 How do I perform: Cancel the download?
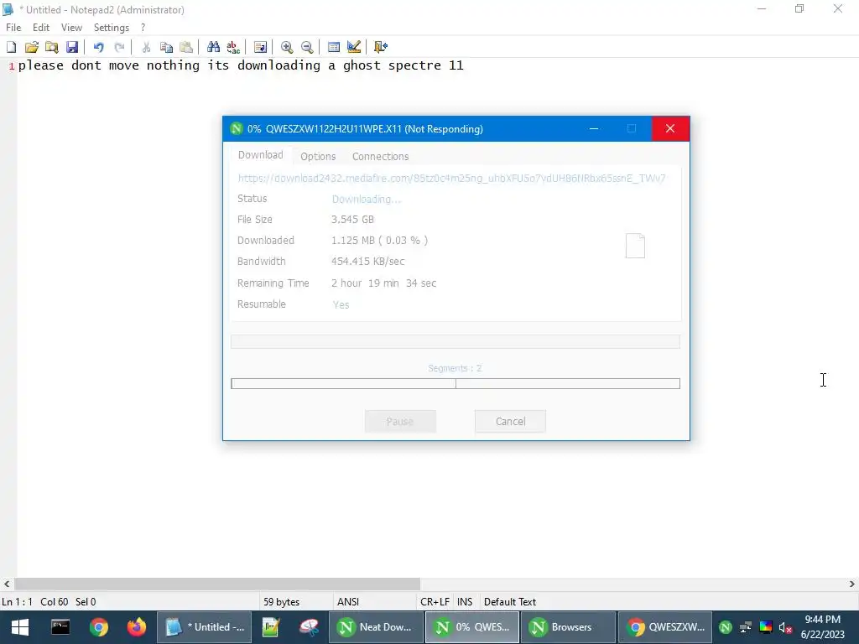[510, 421]
